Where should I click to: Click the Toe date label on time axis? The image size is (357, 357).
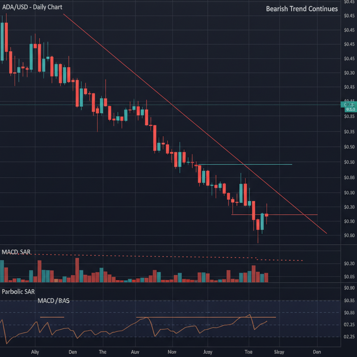[x=249, y=351]
